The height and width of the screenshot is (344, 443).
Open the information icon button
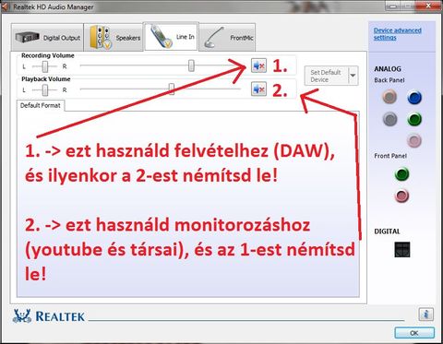click(x=426, y=314)
